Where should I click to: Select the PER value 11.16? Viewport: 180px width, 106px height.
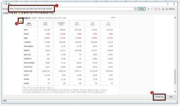(63, 79)
